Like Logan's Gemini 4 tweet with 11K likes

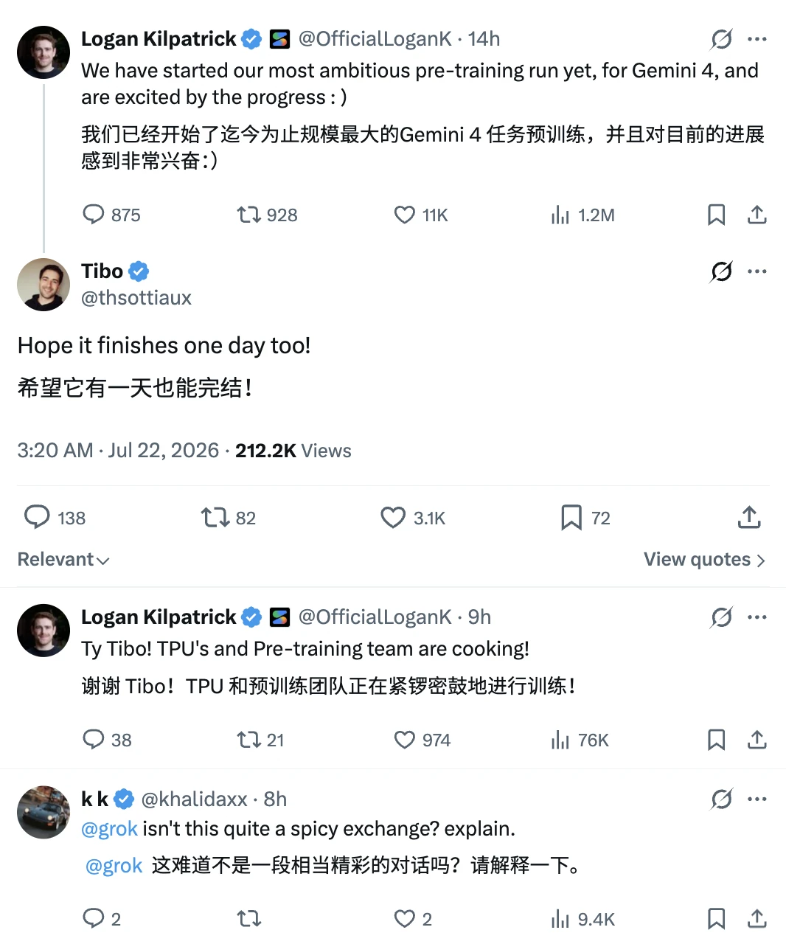[x=405, y=215]
